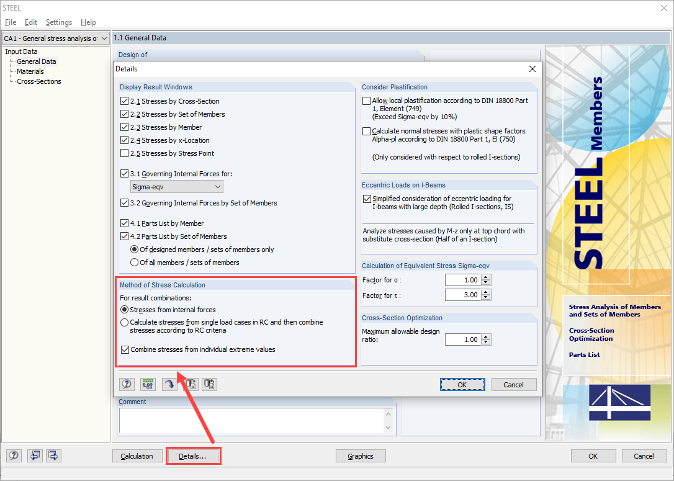Enable 2.5 Stresses by Stress Point

click(x=125, y=153)
